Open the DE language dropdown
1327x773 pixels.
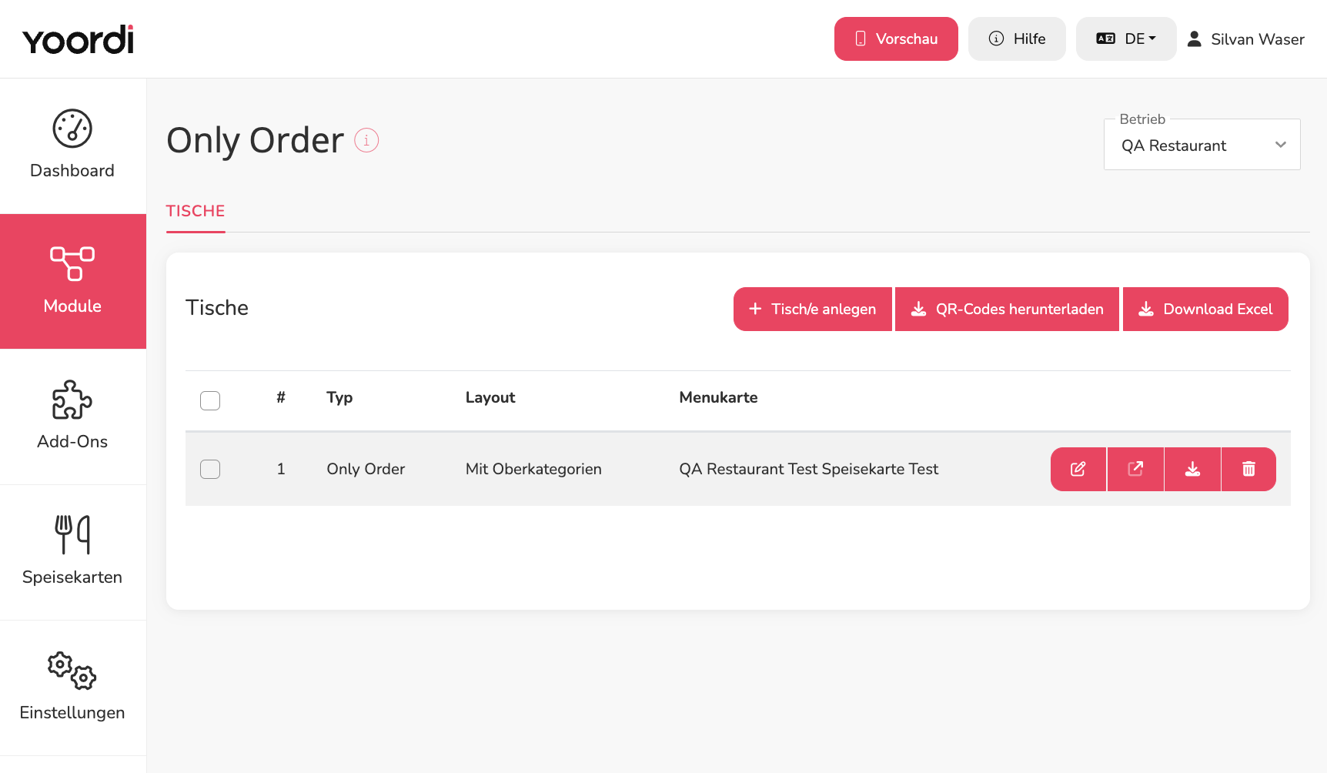tap(1126, 38)
